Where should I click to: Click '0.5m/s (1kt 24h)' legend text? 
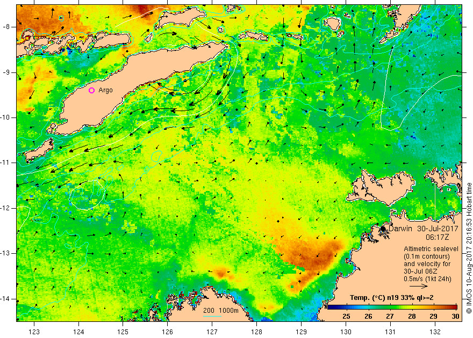point(427,278)
